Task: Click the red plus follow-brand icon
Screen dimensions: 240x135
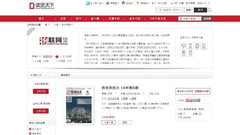Action: coord(57,57)
